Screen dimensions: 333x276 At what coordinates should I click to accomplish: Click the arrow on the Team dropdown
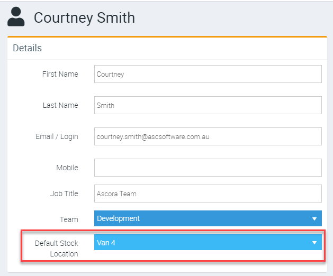314,219
